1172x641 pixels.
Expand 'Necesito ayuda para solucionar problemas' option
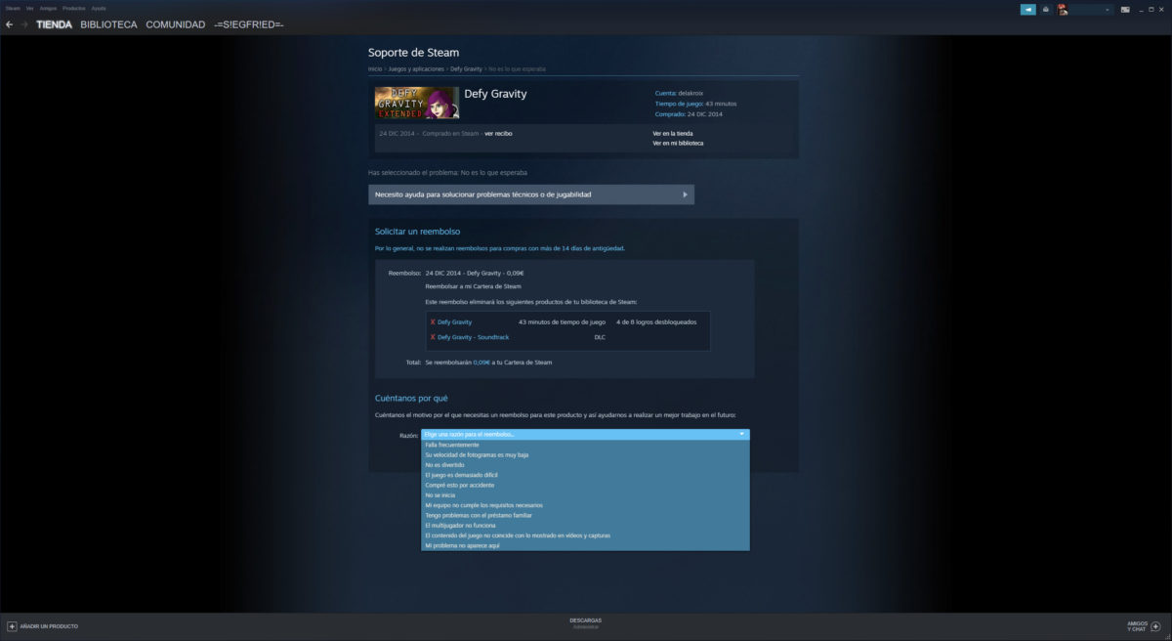[530, 194]
